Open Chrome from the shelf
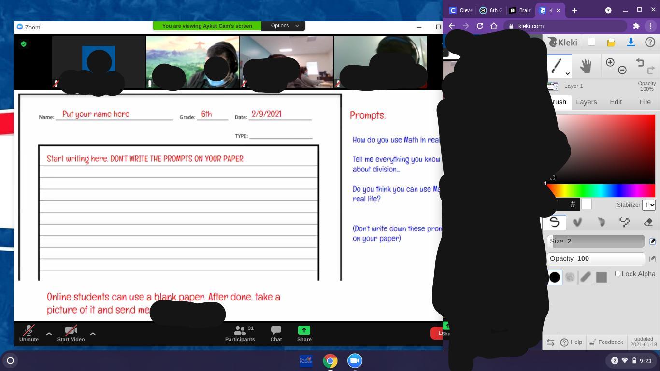Viewport: 660px width, 371px height. tap(330, 360)
